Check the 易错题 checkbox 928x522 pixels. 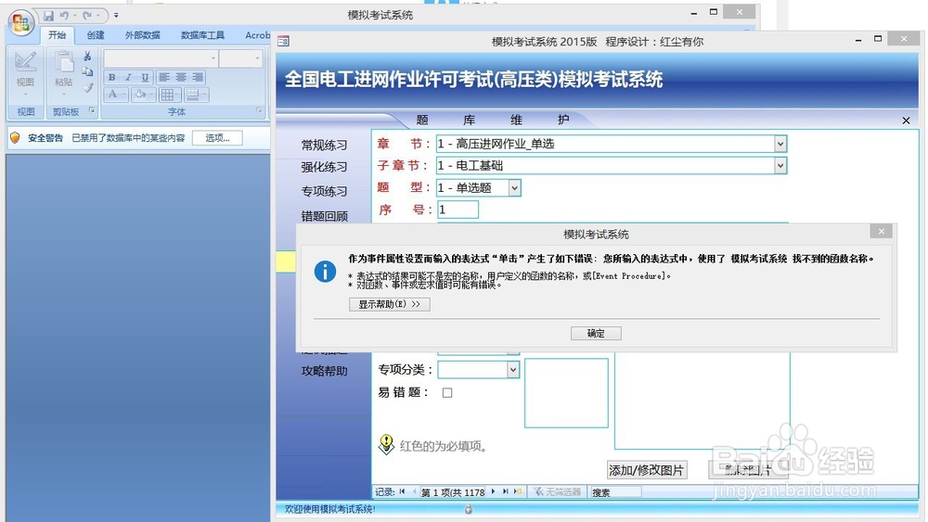coord(447,392)
